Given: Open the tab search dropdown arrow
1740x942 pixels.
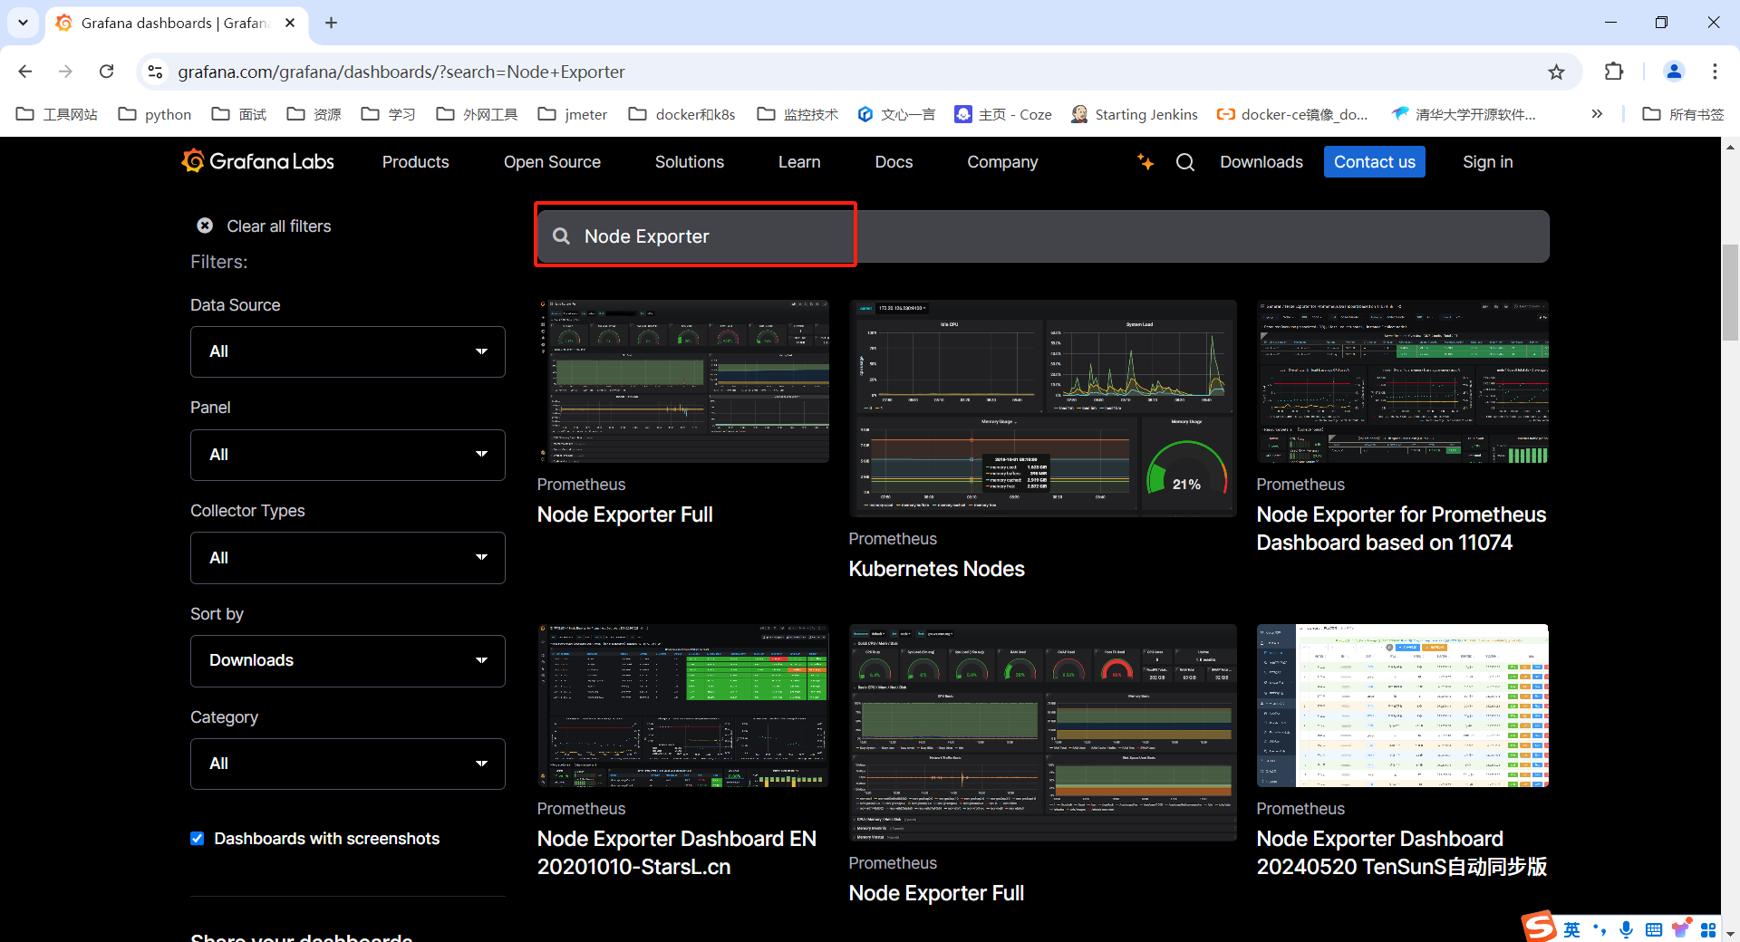Looking at the screenshot, I should click(23, 23).
